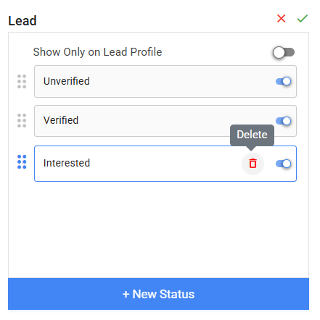The height and width of the screenshot is (320, 320).
Task: Click the Lead panel heading
Action: tap(22, 20)
